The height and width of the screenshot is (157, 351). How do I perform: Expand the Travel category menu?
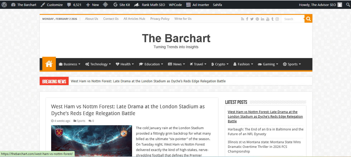pos(198,64)
